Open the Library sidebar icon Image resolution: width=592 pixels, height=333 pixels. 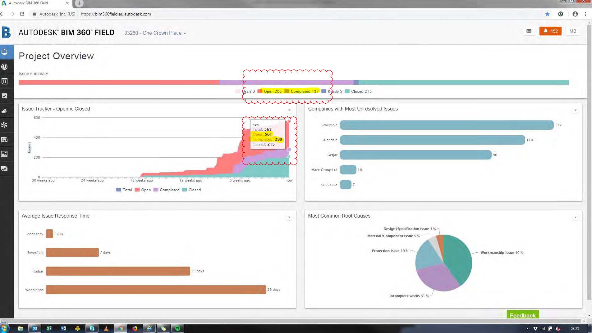[x=4, y=140]
